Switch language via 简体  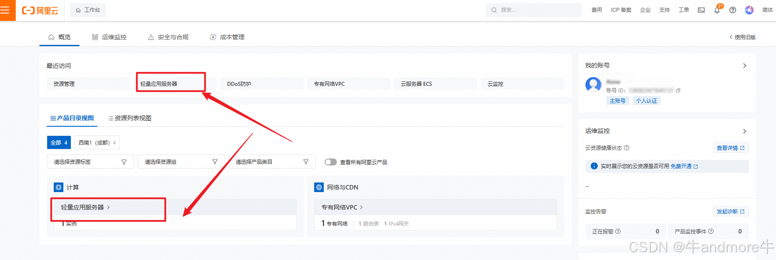[x=768, y=10]
